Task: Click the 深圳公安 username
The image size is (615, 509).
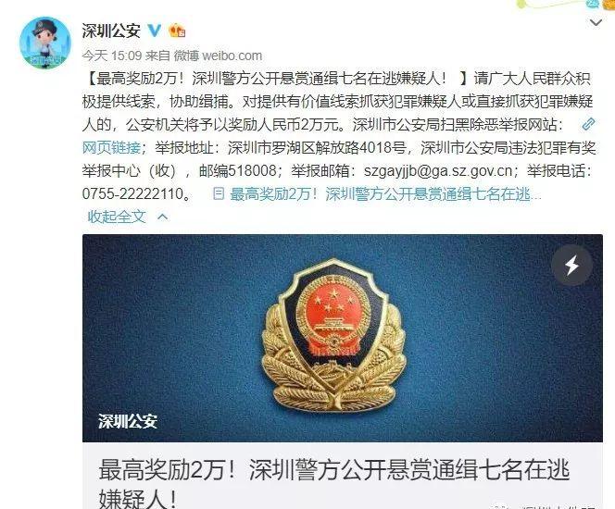Action: click(x=111, y=31)
